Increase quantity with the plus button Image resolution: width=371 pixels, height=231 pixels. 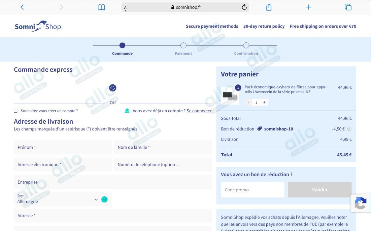(264, 103)
